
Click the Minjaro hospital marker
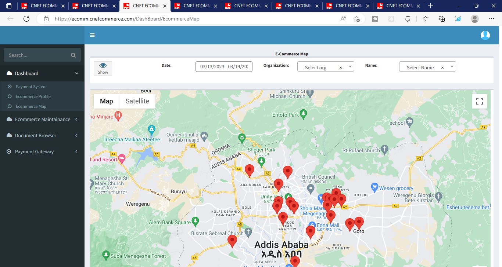tap(118, 116)
